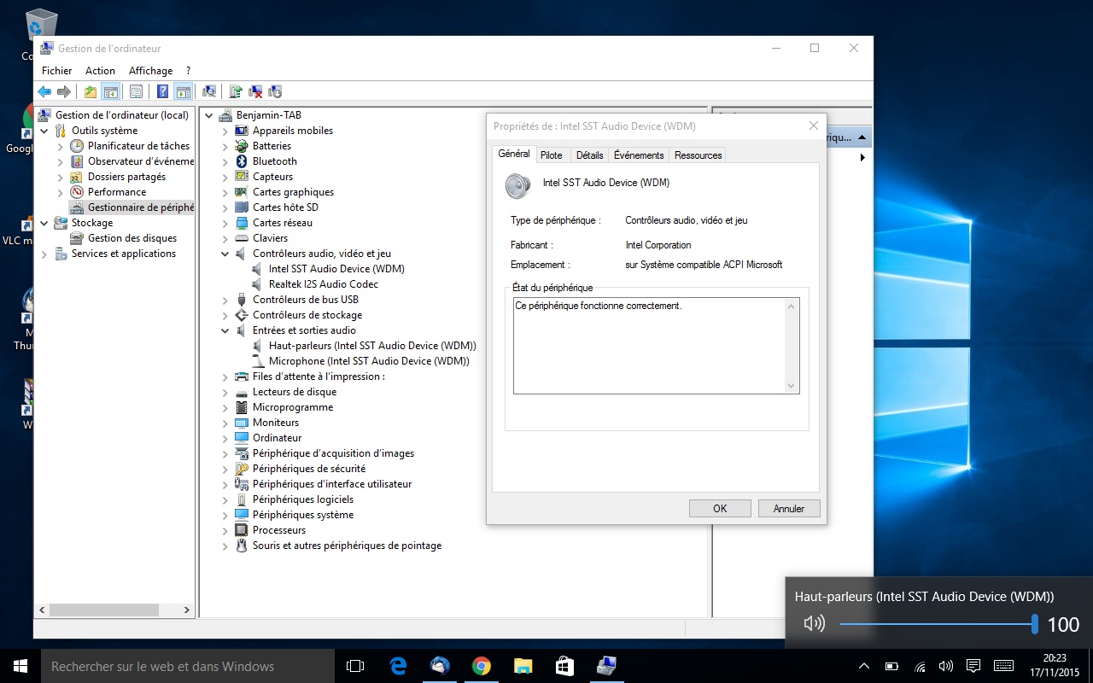
Task: Click the Update driver green arrow icon
Action: [x=236, y=92]
